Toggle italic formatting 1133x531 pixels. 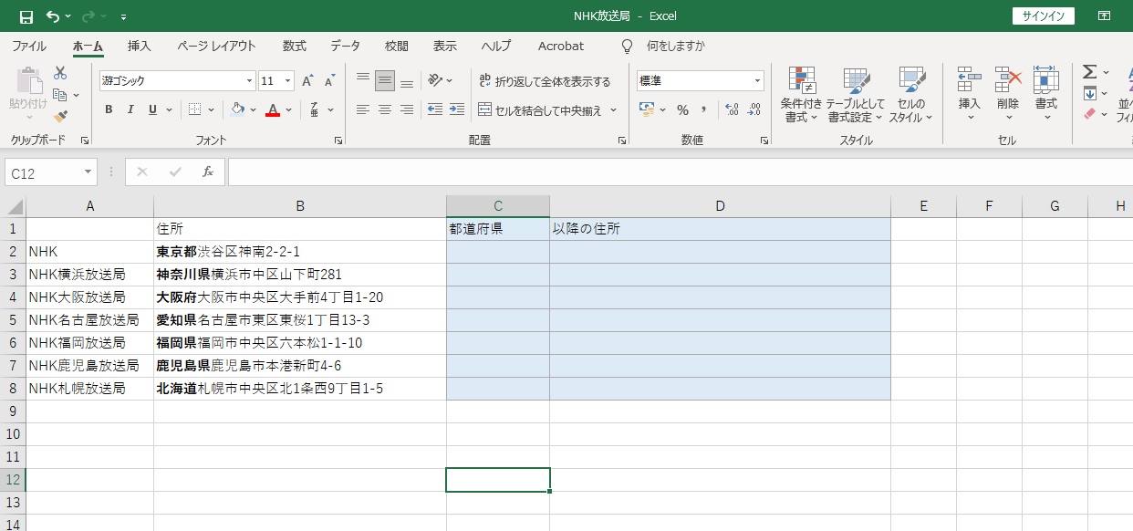pos(130,109)
